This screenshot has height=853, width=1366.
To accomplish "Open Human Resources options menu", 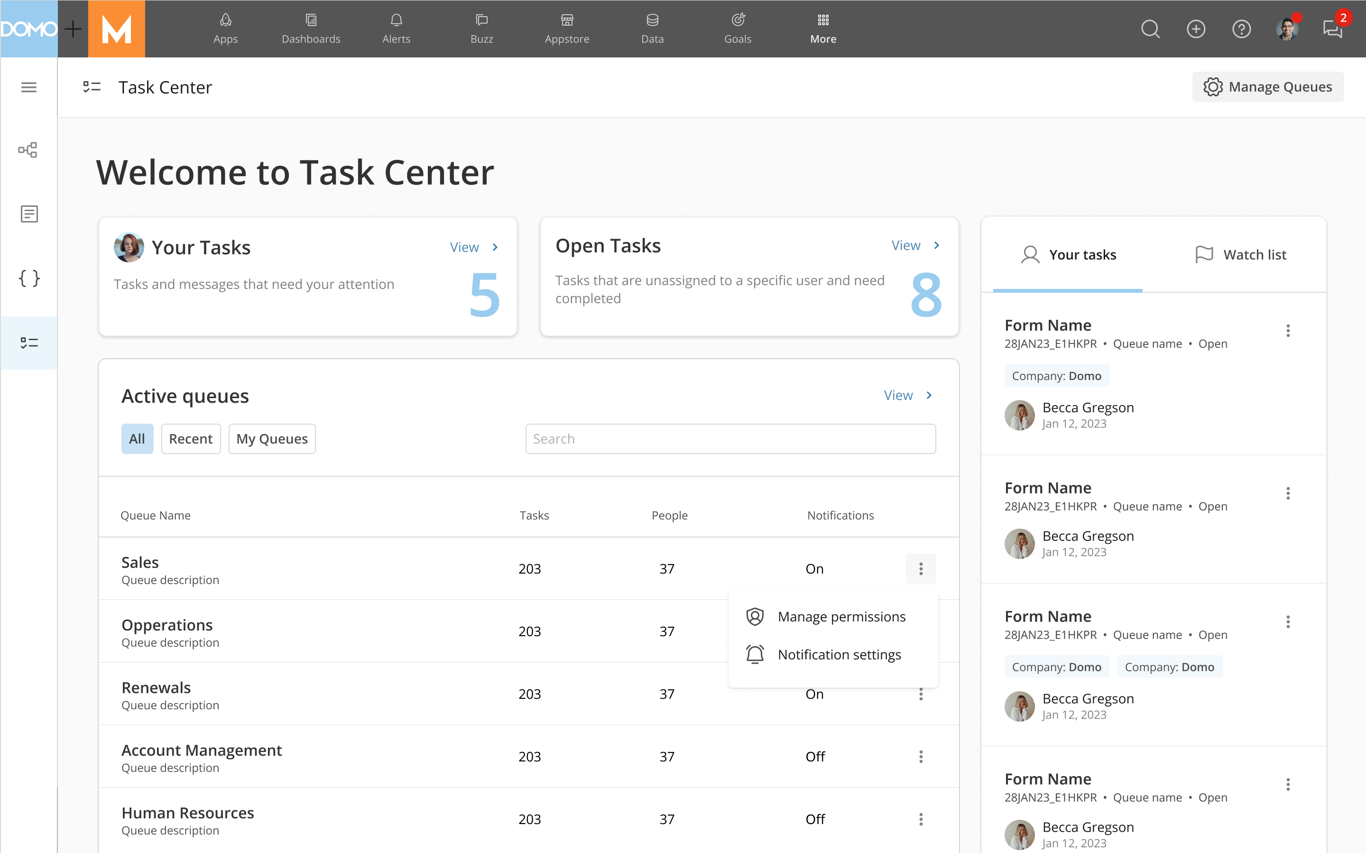I will (x=921, y=819).
